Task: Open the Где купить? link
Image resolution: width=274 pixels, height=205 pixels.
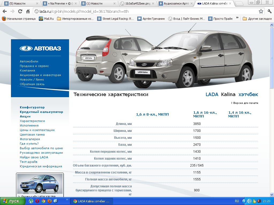Action: [x=29, y=143]
